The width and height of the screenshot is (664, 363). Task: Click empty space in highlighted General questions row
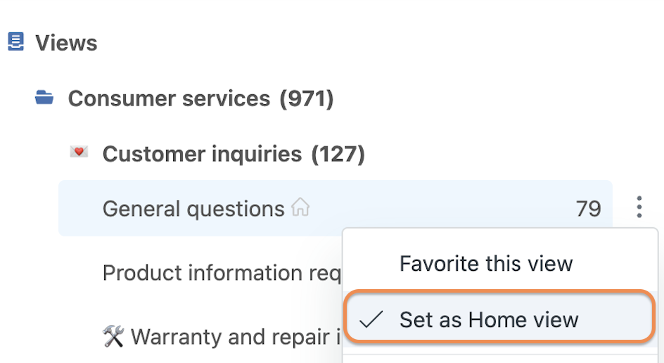tap(436, 209)
